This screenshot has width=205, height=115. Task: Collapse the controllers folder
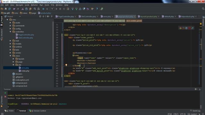pyautogui.click(x=10, y=32)
